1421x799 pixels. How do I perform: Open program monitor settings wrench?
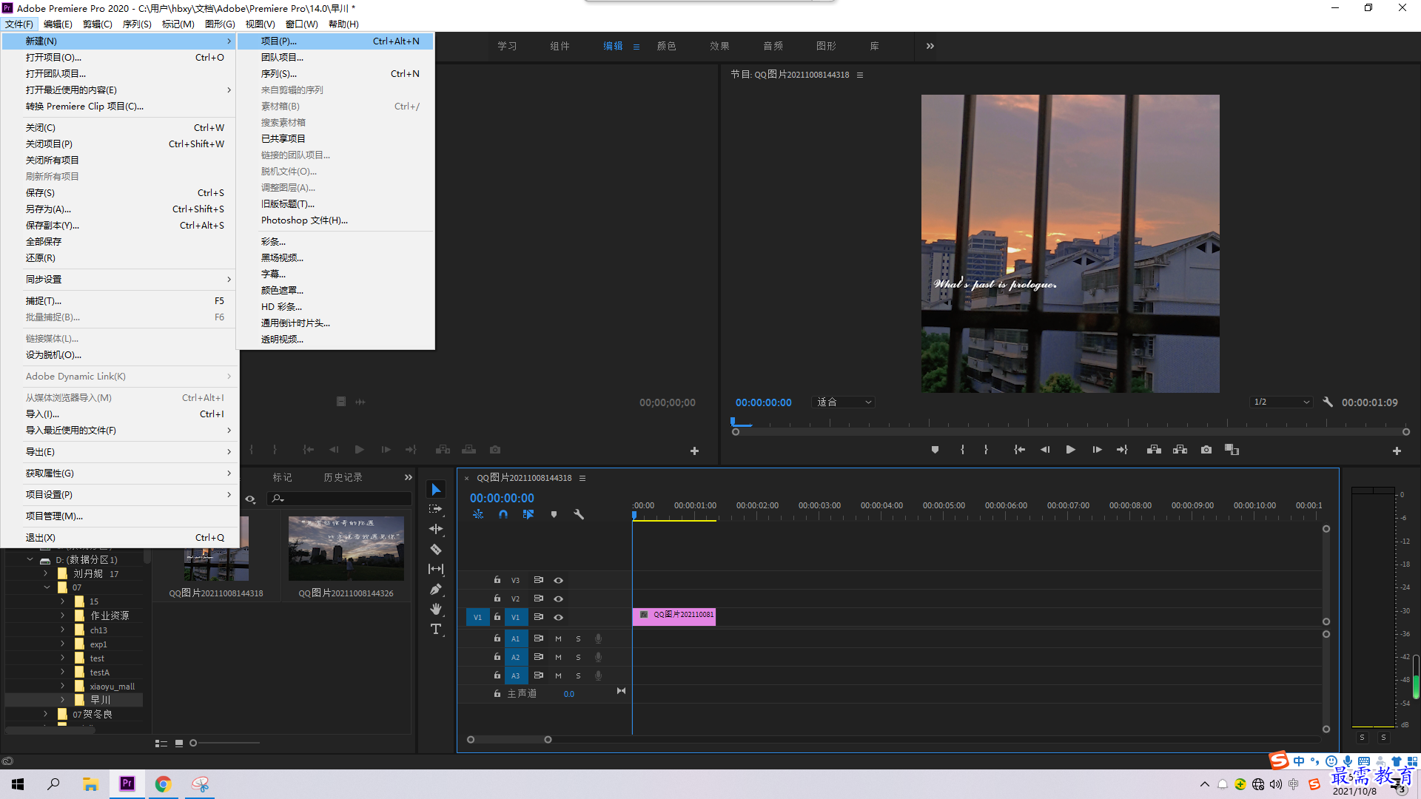1328,402
